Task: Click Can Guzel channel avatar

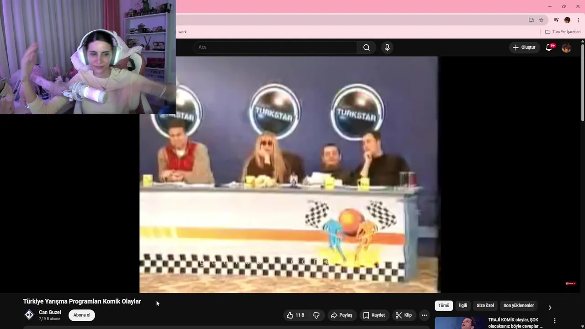Action: coord(29,315)
